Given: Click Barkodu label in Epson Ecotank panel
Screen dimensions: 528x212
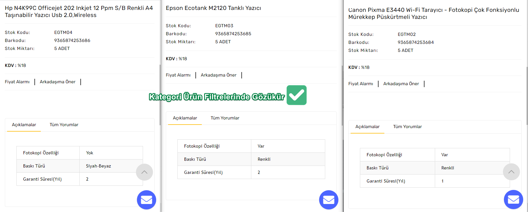Looking at the screenshot, I should point(176,34).
